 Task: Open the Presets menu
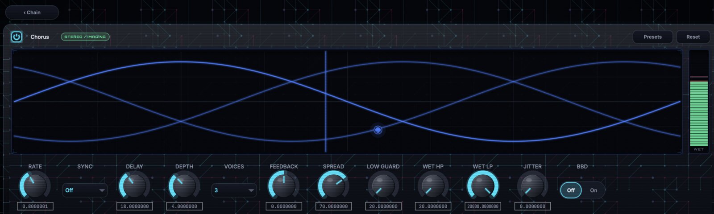(652, 37)
